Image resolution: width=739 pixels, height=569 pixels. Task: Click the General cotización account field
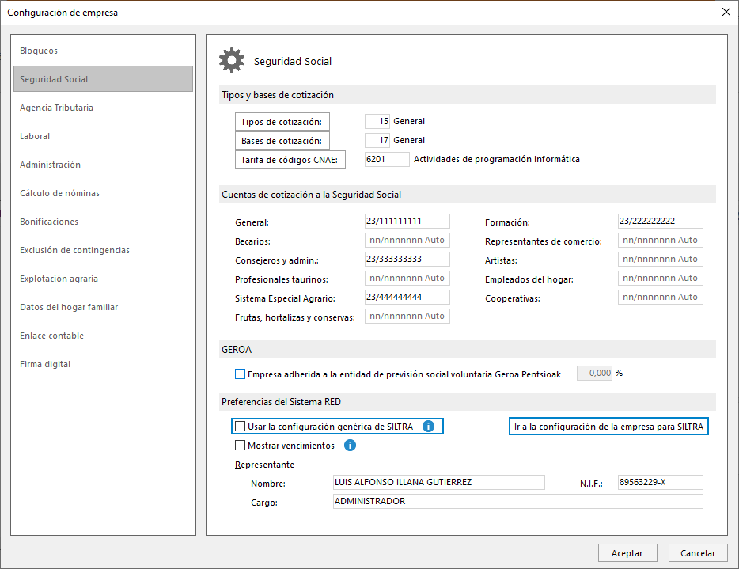407,222
